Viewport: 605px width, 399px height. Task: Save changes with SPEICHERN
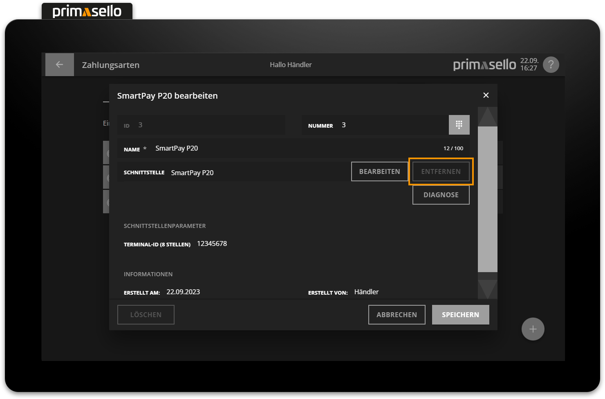[x=460, y=314]
